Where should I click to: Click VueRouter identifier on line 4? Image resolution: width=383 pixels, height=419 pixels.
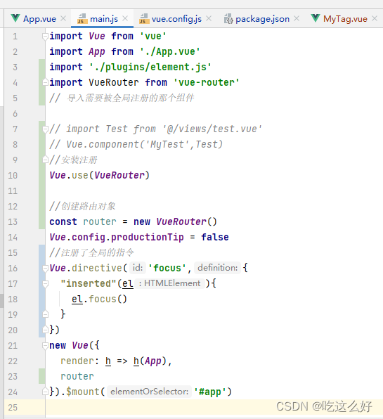pos(114,82)
